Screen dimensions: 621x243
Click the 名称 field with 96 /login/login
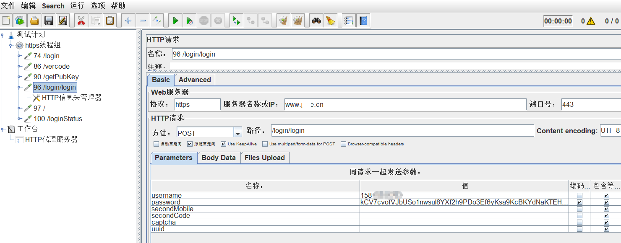click(x=396, y=54)
